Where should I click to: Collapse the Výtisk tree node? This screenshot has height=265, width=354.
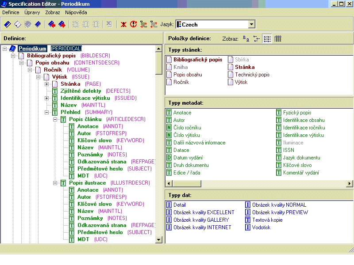click(x=38, y=77)
